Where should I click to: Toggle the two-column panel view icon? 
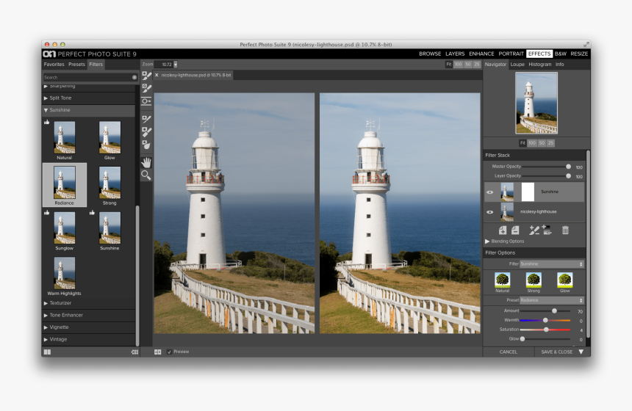[x=47, y=352]
